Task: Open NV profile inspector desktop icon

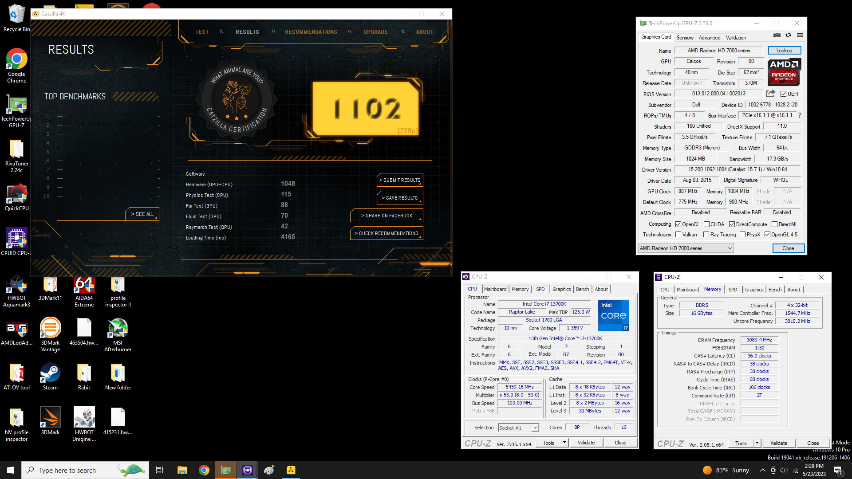Action: pos(16,425)
